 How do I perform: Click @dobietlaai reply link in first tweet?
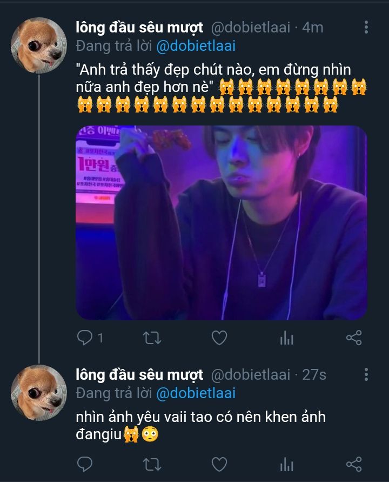(x=196, y=46)
